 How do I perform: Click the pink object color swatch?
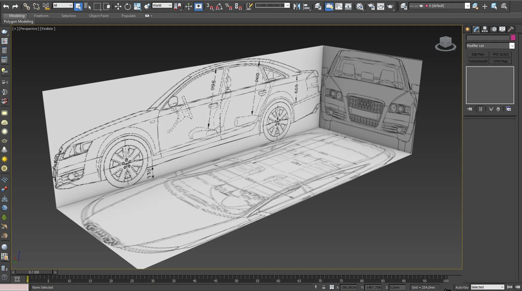tap(513, 38)
